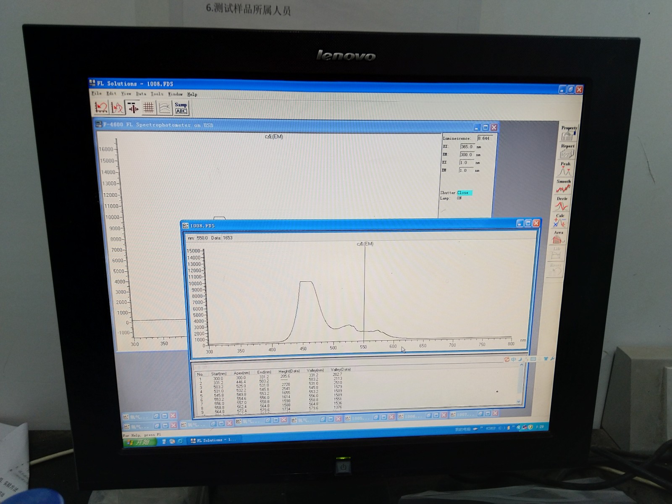Click the Height(Data) column header
This screenshot has width=672, height=504.
[289, 371]
